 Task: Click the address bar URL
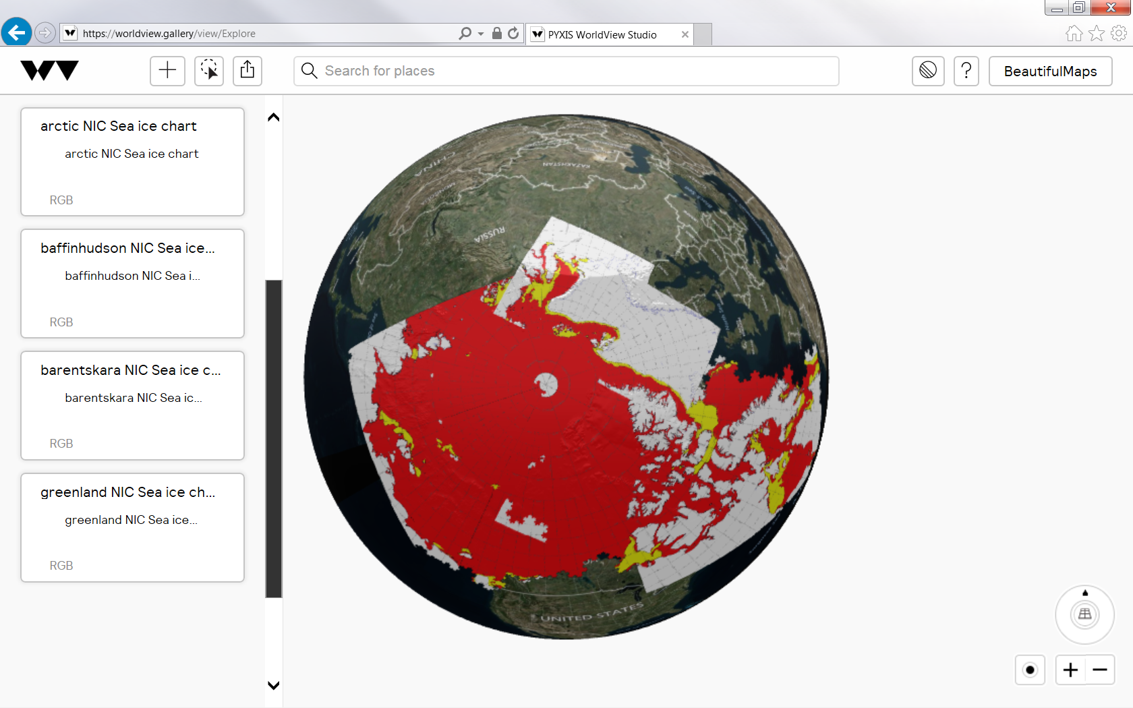pos(169,34)
